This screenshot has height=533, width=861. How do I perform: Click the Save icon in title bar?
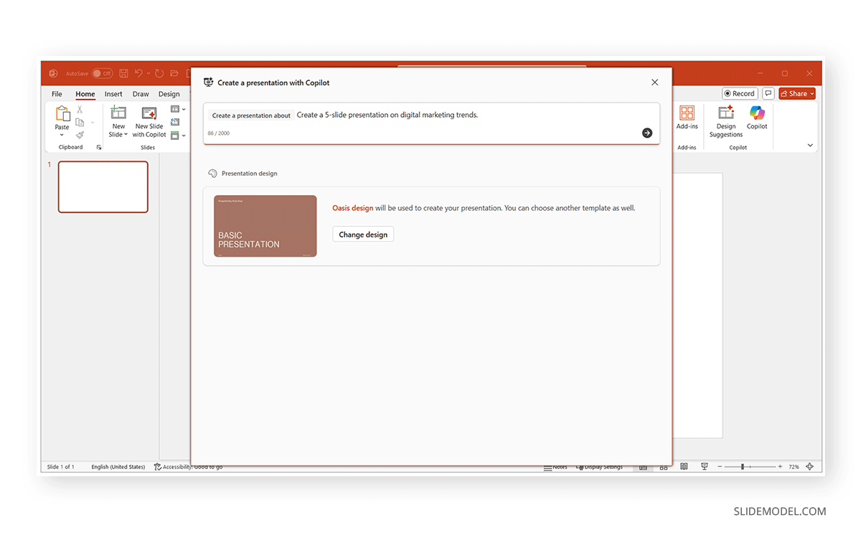point(123,73)
